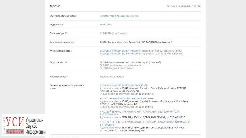Open ЗБОРЩИК МИКОЛА ВАЛЕНТИНОВИЧ підписант link
The width and height of the screenshot is (246, 138).
(120, 53)
